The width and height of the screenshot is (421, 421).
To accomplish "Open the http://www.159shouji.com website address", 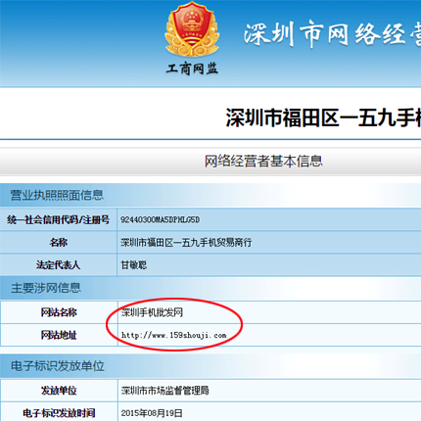I will pos(173,335).
